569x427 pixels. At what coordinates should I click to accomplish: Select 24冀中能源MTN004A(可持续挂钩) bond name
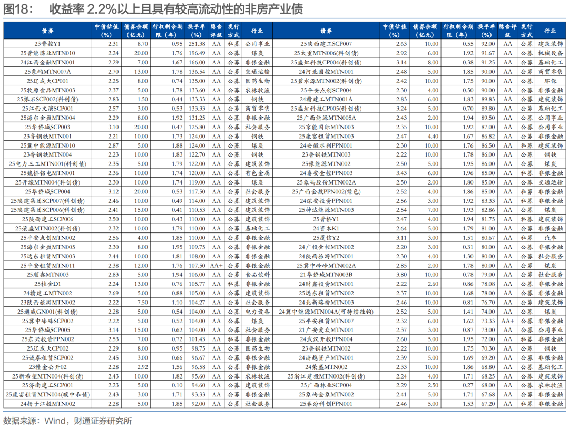click(326, 312)
